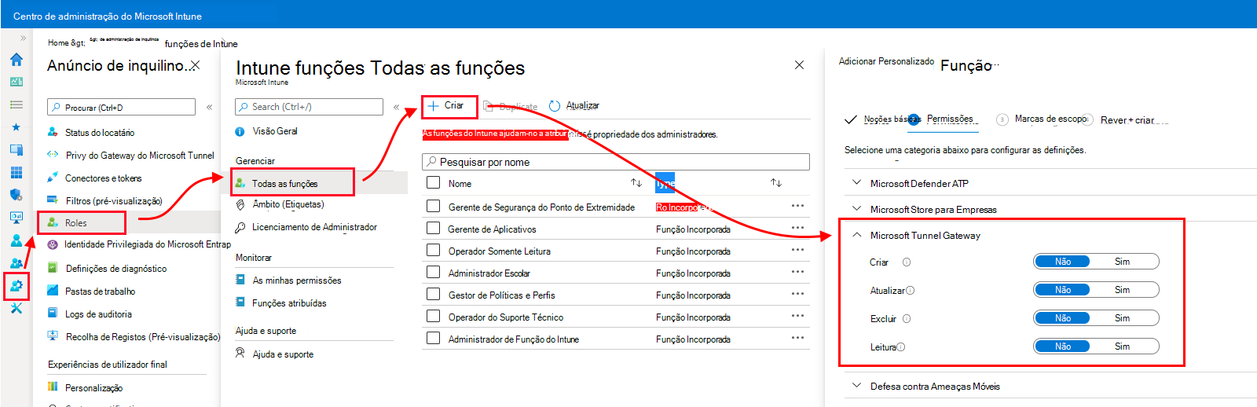Open more options for Operador do Suporte Técnico
This screenshot has width=1257, height=407.
click(x=797, y=316)
